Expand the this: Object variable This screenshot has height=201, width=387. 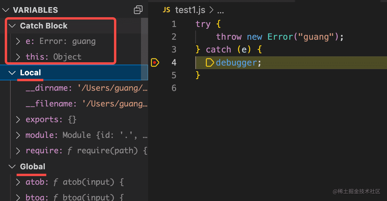tap(18, 57)
